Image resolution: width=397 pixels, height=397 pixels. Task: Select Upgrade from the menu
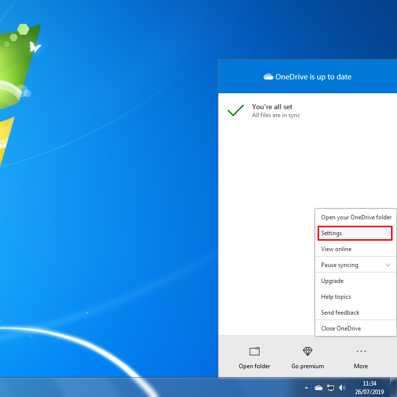[x=356, y=281]
